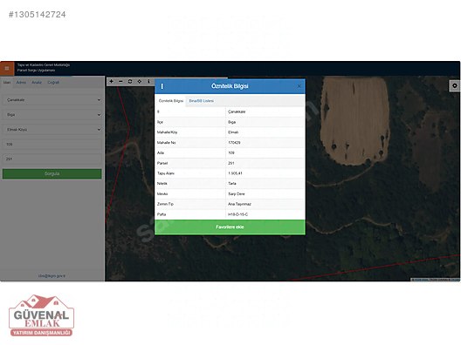Switch to the Analiz tab

pos(37,83)
